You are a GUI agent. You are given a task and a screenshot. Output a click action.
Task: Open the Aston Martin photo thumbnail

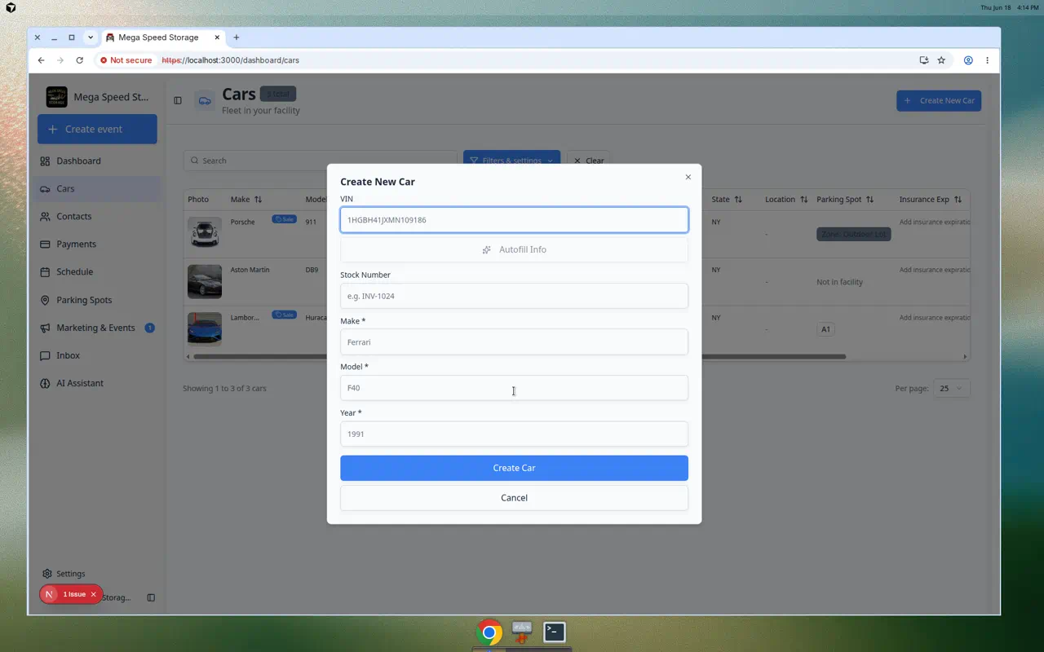204,281
